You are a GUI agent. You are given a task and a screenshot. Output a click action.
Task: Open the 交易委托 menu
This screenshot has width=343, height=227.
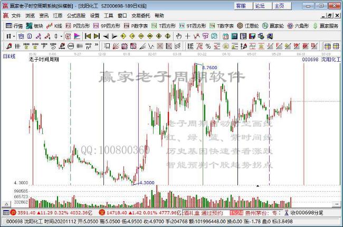(x=141, y=15)
